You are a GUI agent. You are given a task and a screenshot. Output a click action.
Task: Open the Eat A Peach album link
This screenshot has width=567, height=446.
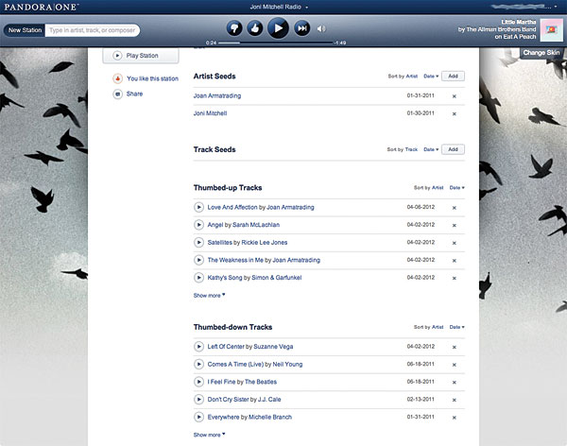pyautogui.click(x=519, y=37)
